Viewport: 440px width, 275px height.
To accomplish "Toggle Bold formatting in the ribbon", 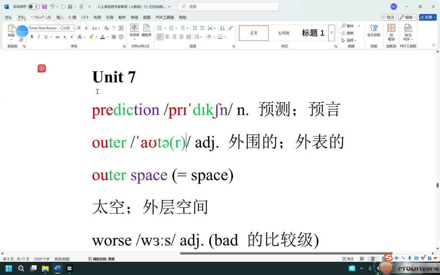I will [32, 37].
